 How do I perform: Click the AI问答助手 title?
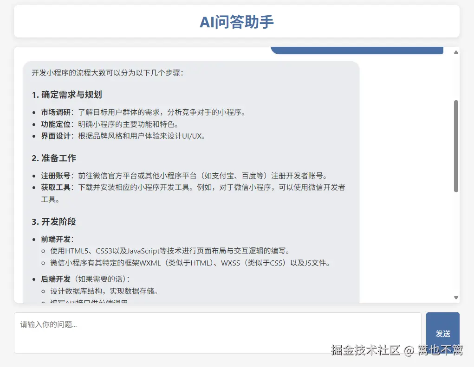[x=237, y=22]
